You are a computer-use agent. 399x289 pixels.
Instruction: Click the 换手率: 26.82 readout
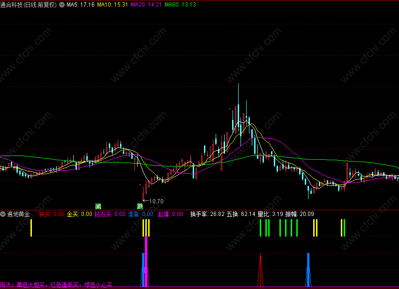pos(207,214)
